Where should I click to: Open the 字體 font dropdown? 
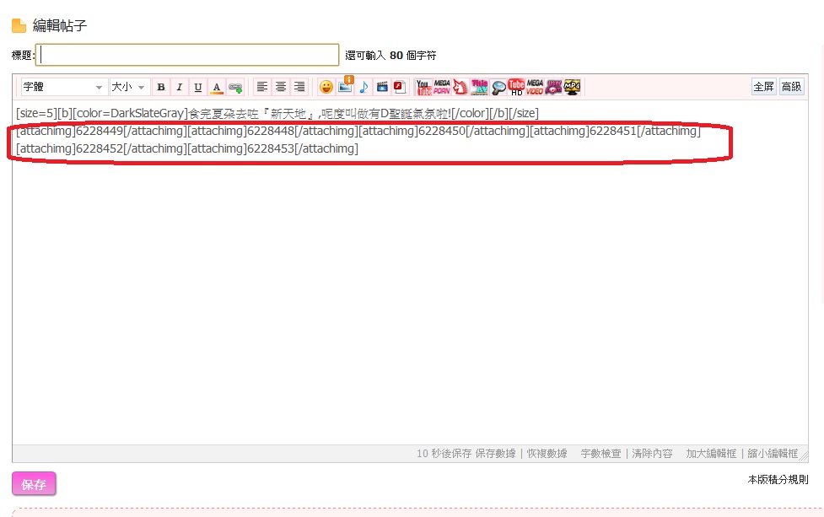[x=64, y=87]
